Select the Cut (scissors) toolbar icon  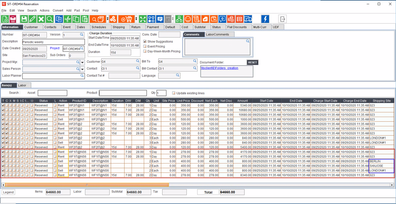pyautogui.click(x=68, y=19)
